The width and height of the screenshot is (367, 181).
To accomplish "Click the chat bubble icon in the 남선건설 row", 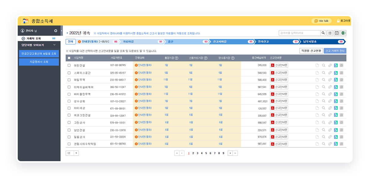I will [x=341, y=130].
